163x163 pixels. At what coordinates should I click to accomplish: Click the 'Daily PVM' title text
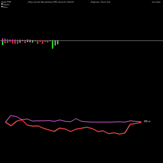6,2
